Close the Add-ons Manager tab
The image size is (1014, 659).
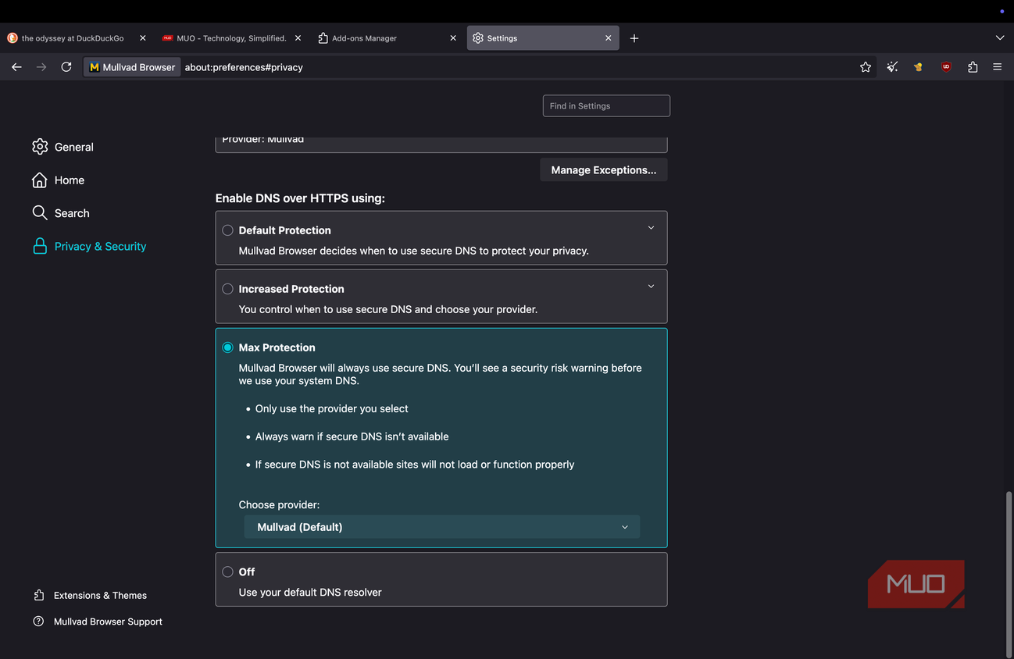point(453,38)
